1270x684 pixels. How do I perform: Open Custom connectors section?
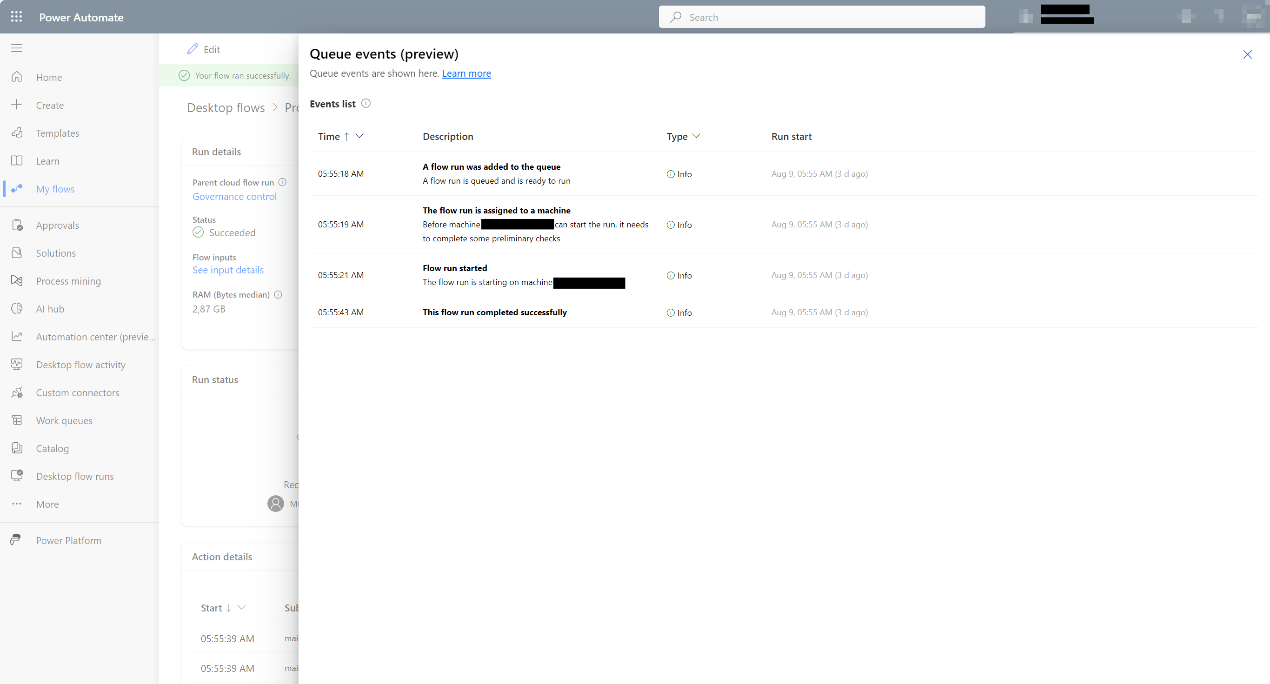(x=78, y=392)
